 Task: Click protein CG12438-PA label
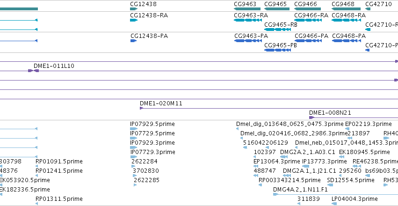(x=149, y=36)
